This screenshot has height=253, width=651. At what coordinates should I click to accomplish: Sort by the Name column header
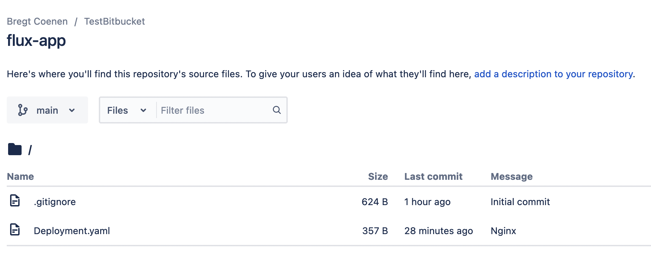click(21, 176)
